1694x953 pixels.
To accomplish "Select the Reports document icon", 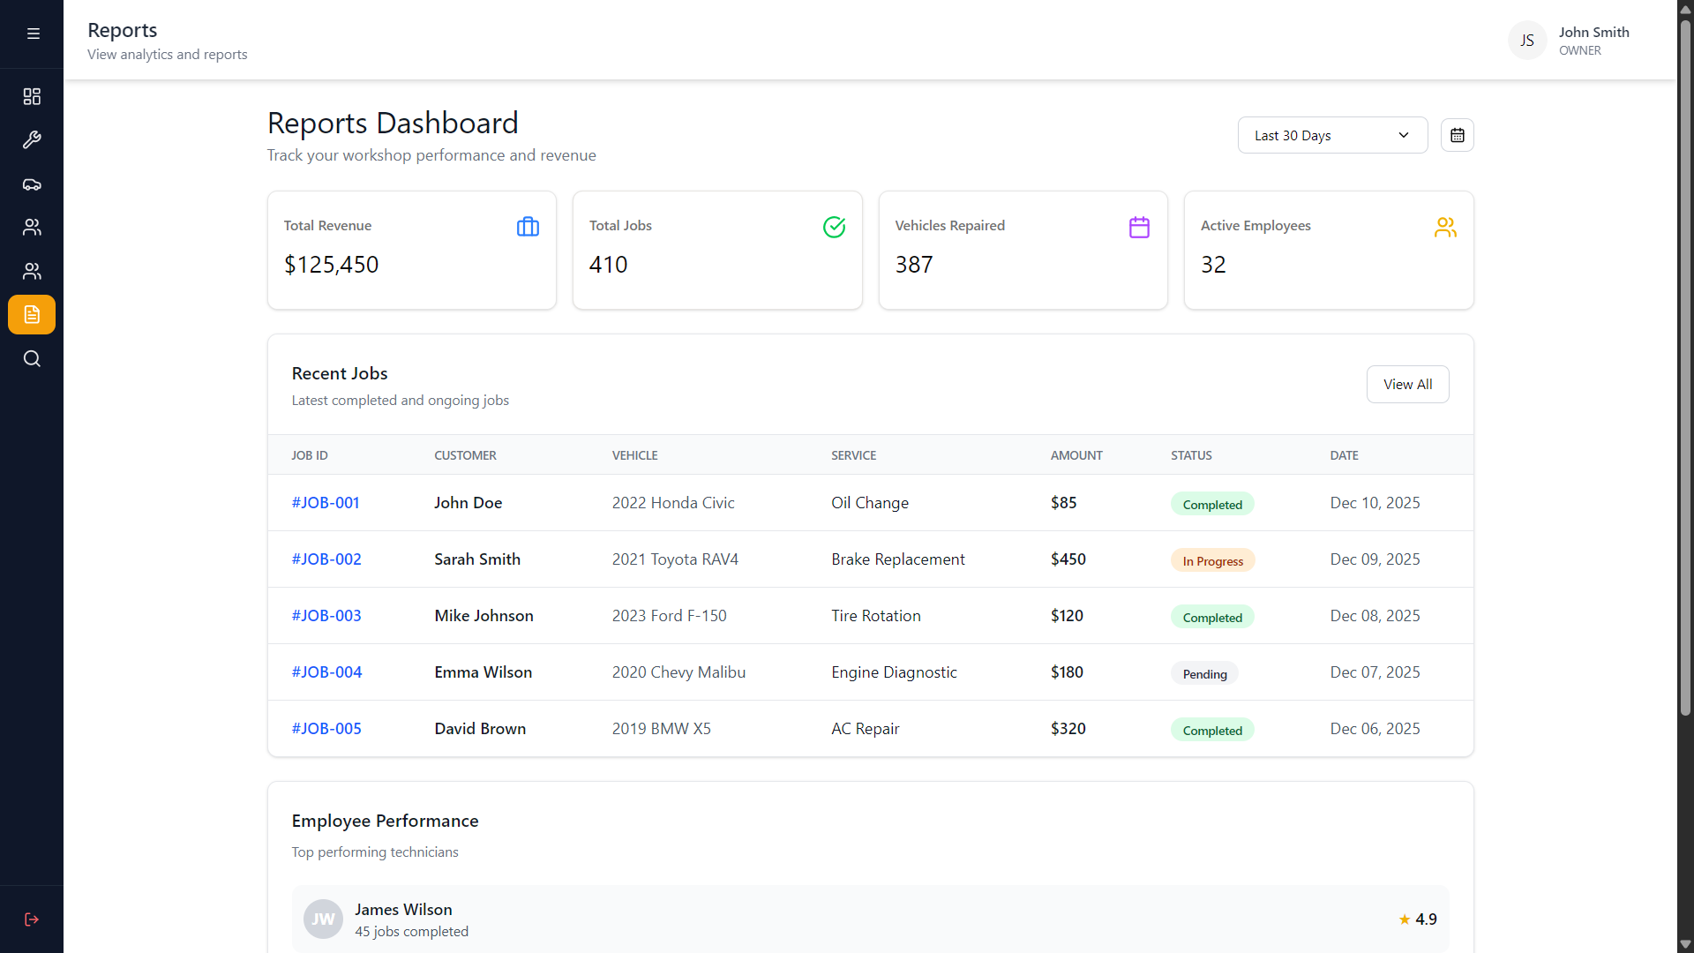I will [x=32, y=314].
